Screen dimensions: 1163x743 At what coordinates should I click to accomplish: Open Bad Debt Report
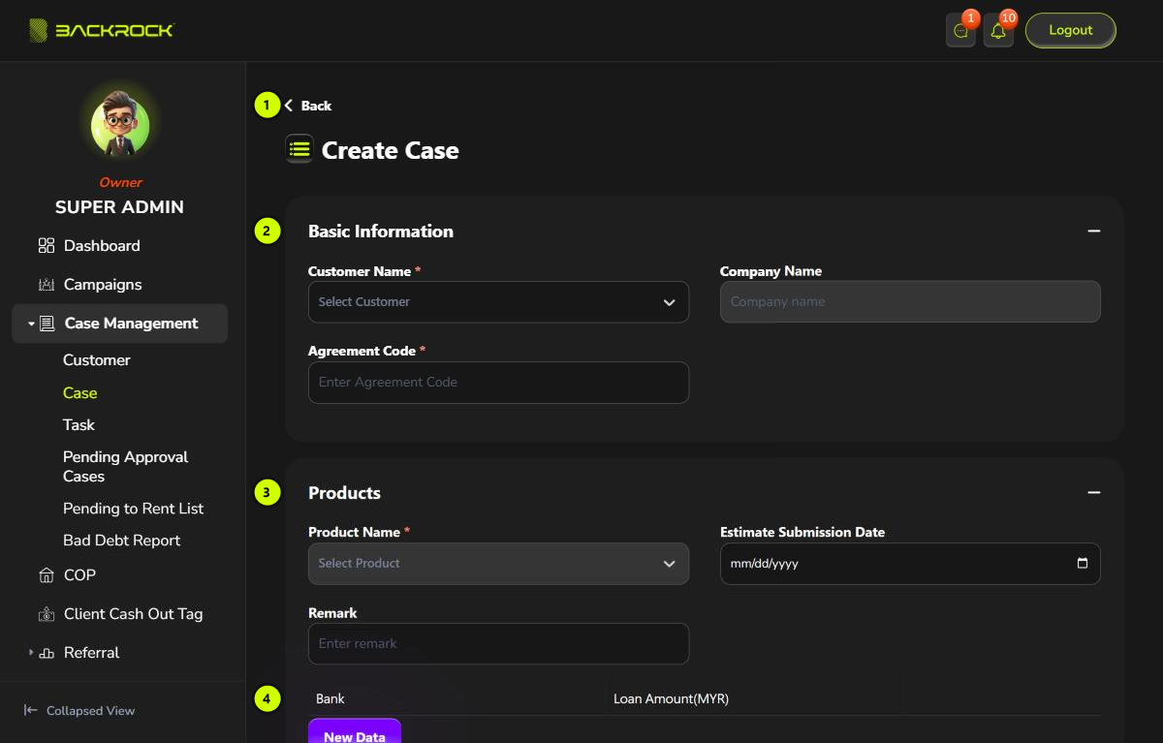(x=121, y=541)
